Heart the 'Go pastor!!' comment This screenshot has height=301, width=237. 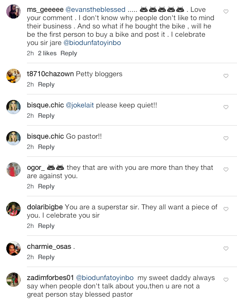point(226,138)
